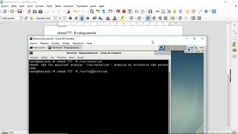Select the line drawing tool
This screenshot has width=238, height=134.
point(200,12)
